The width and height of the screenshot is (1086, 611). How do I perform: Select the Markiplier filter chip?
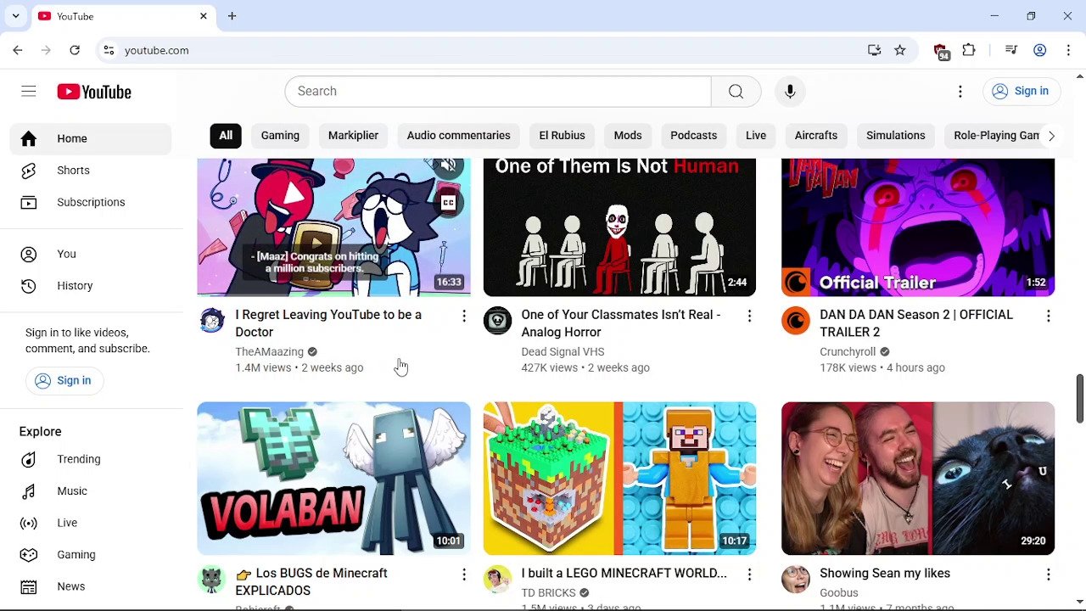pyautogui.click(x=353, y=136)
